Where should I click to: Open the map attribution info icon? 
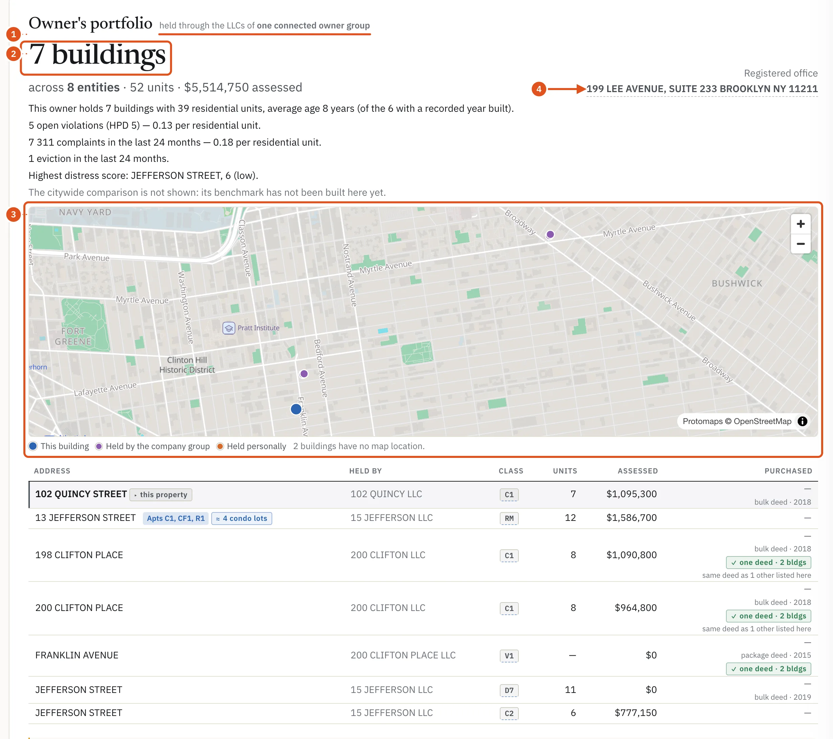(802, 421)
